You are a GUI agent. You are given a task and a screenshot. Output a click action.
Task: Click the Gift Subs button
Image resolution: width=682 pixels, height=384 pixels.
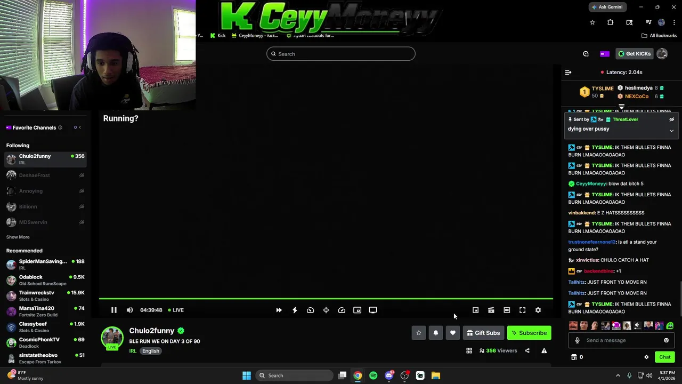[483, 333]
